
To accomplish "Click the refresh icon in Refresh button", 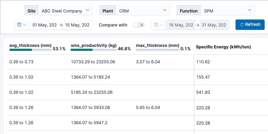I will tap(242, 25).
